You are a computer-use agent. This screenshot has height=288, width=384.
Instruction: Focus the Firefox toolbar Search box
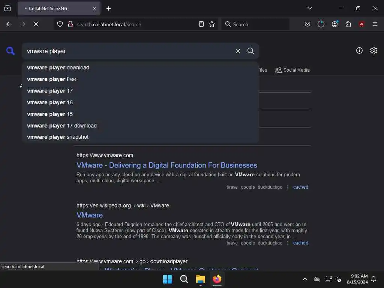click(255, 24)
